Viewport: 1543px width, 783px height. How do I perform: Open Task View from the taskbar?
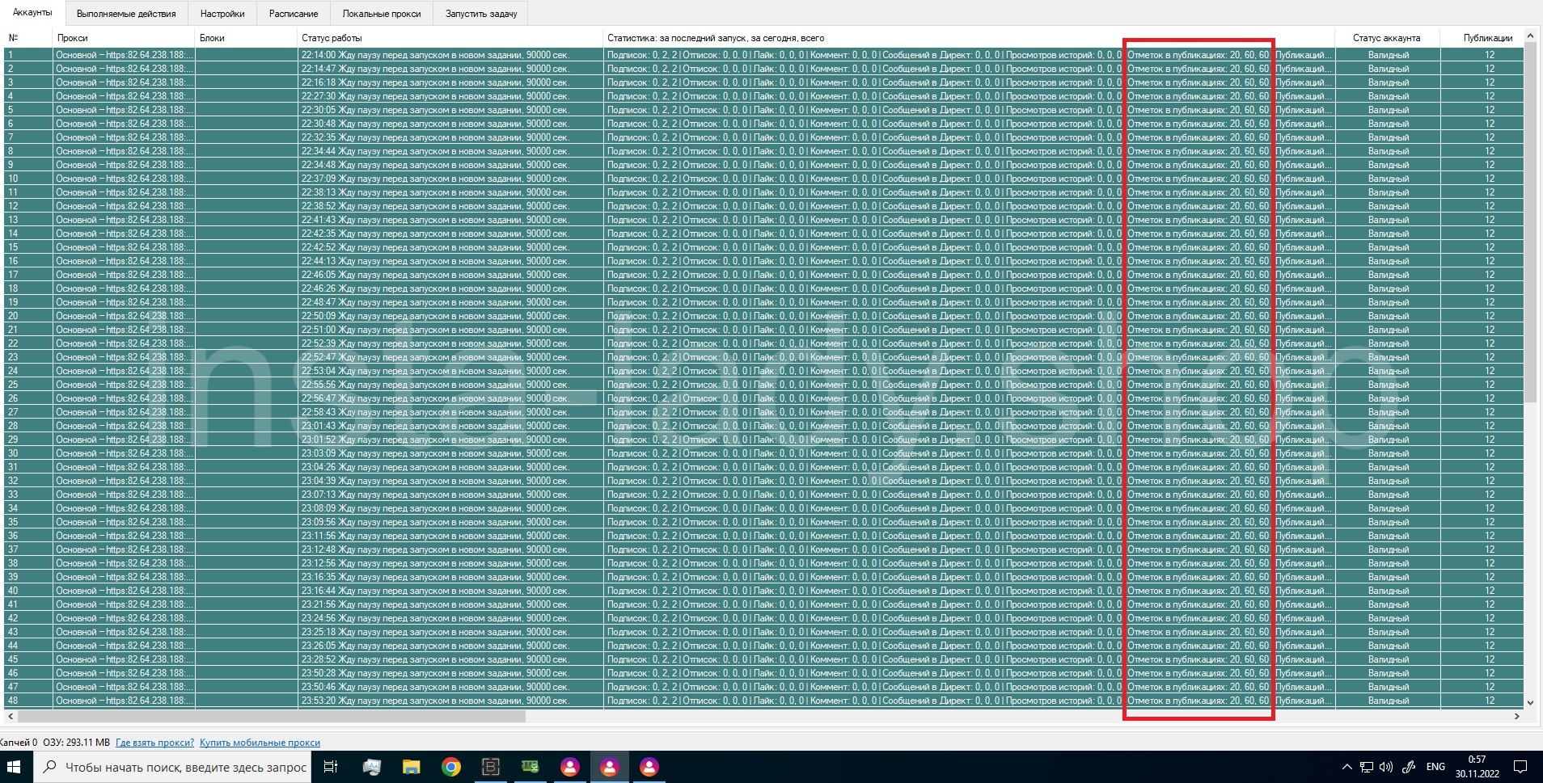331,767
